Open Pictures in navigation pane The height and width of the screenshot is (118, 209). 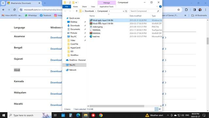coord(73,33)
